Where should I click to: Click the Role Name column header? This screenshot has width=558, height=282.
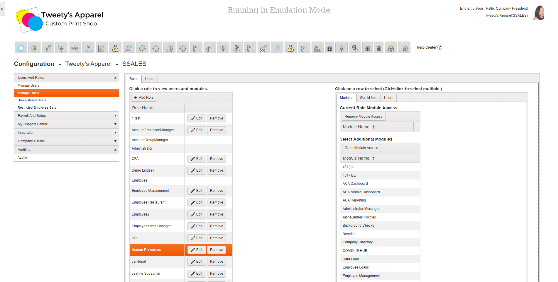(x=157, y=108)
